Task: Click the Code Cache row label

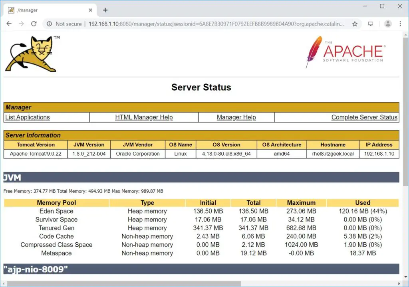Action: tap(56, 236)
